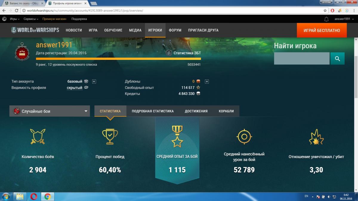Open Opera browser from taskbar
358x201 pixels.
(x=34, y=197)
